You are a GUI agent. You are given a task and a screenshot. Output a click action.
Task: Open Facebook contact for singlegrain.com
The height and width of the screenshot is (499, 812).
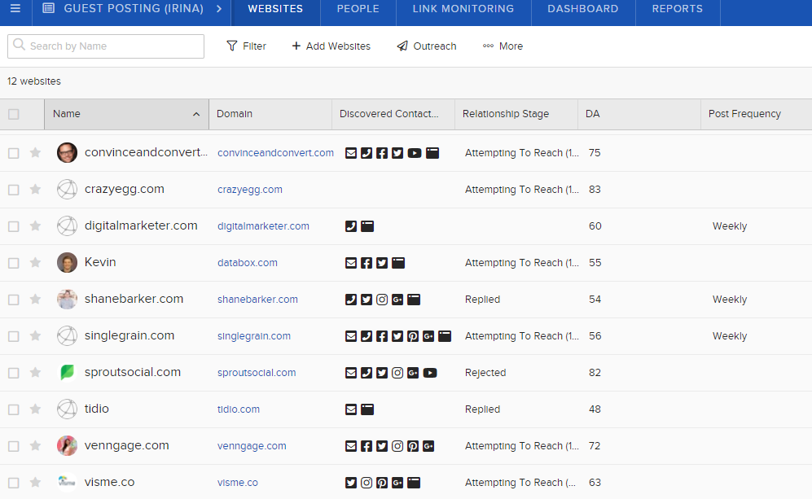coord(382,336)
